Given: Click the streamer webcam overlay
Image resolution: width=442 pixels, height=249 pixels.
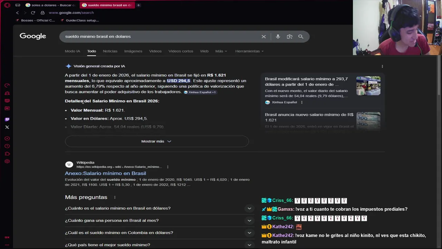Looking at the screenshot, I should tap(397, 28).
